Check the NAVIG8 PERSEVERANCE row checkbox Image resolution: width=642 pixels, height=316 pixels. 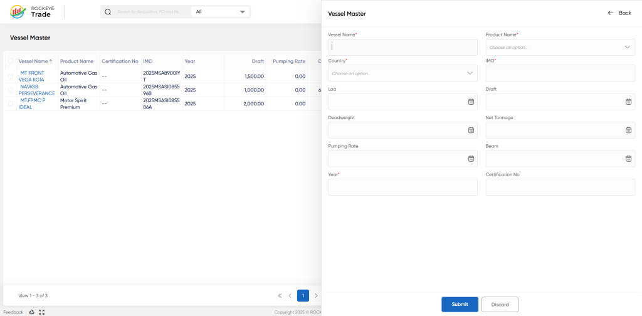tap(11, 90)
